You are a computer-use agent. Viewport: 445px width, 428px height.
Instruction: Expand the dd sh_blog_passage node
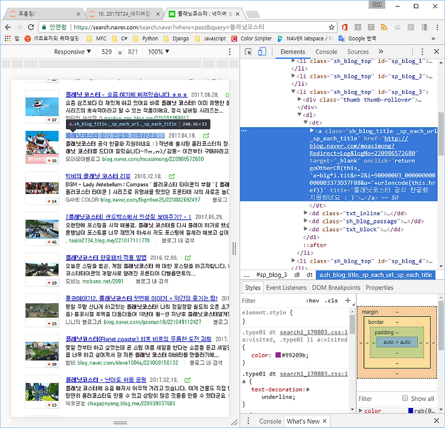coord(305,221)
